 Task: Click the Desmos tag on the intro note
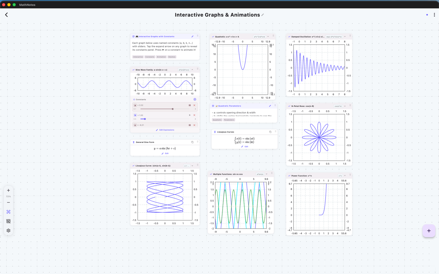pos(172,57)
